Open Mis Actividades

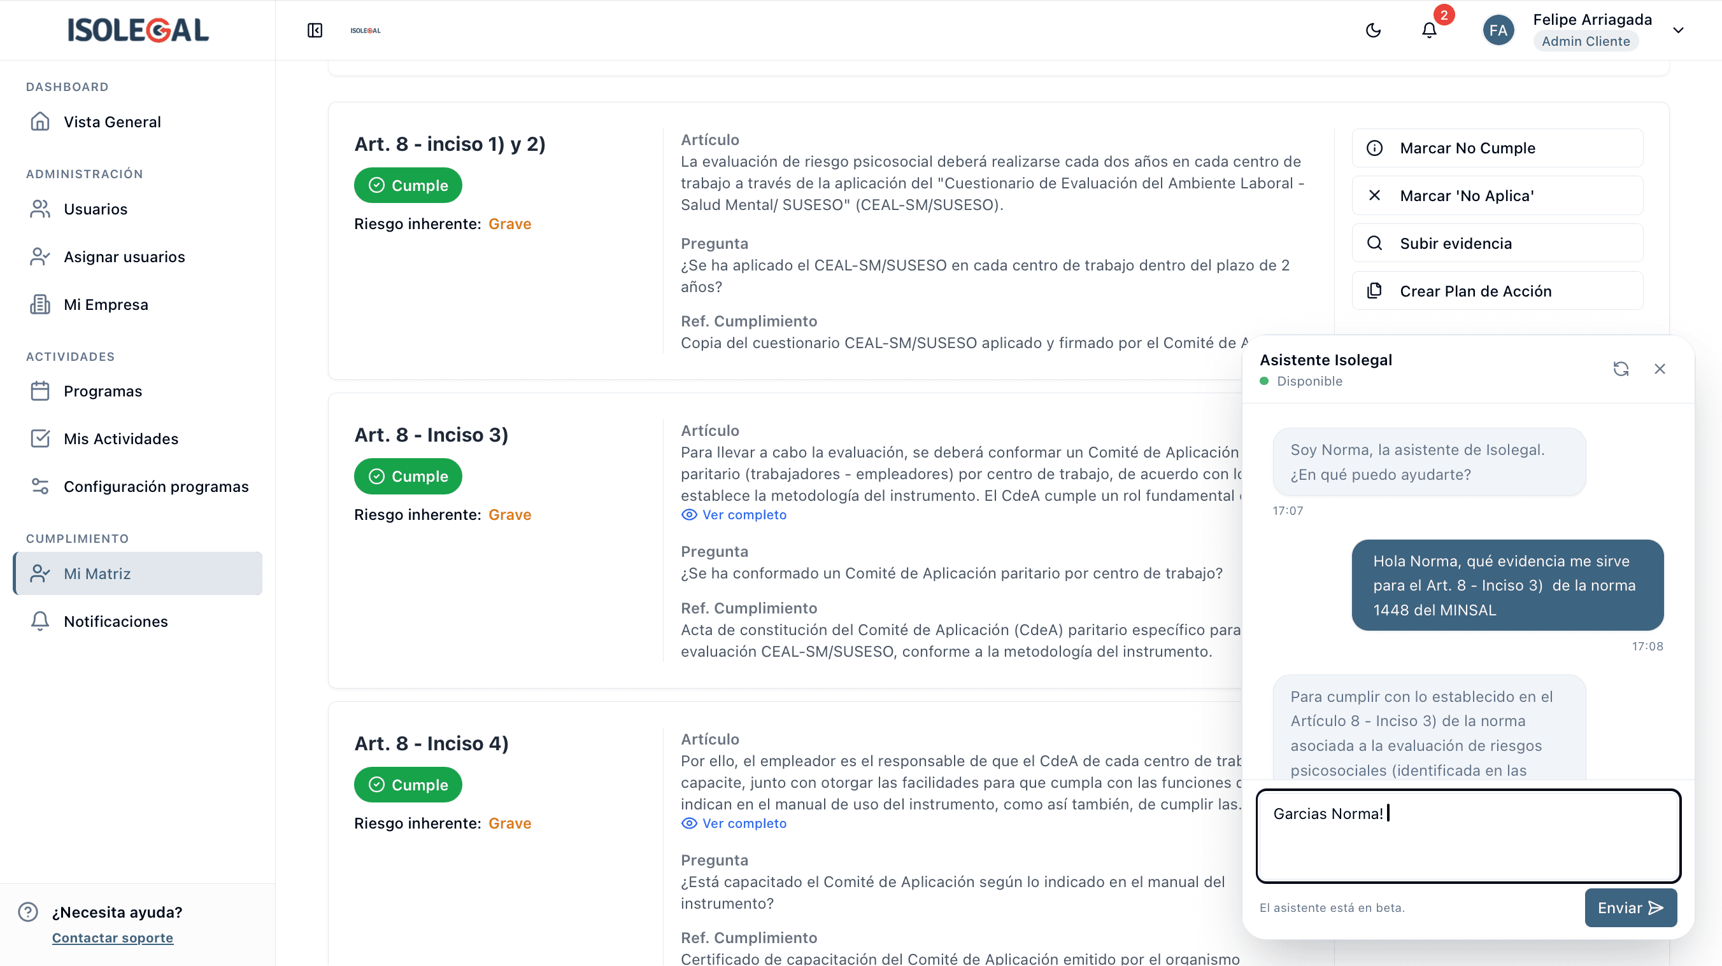pyautogui.click(x=138, y=439)
